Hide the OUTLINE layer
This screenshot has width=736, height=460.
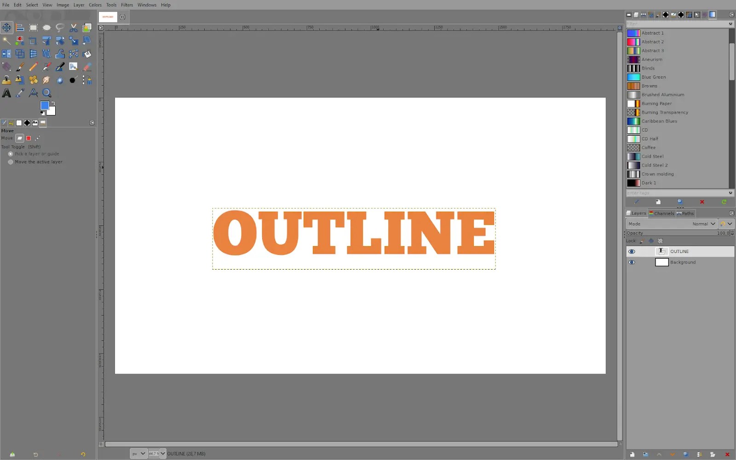(632, 251)
